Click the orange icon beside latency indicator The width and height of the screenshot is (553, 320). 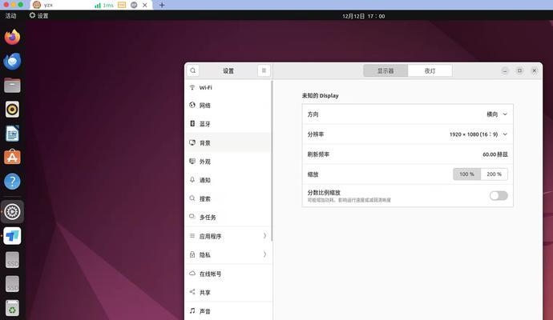[122, 5]
